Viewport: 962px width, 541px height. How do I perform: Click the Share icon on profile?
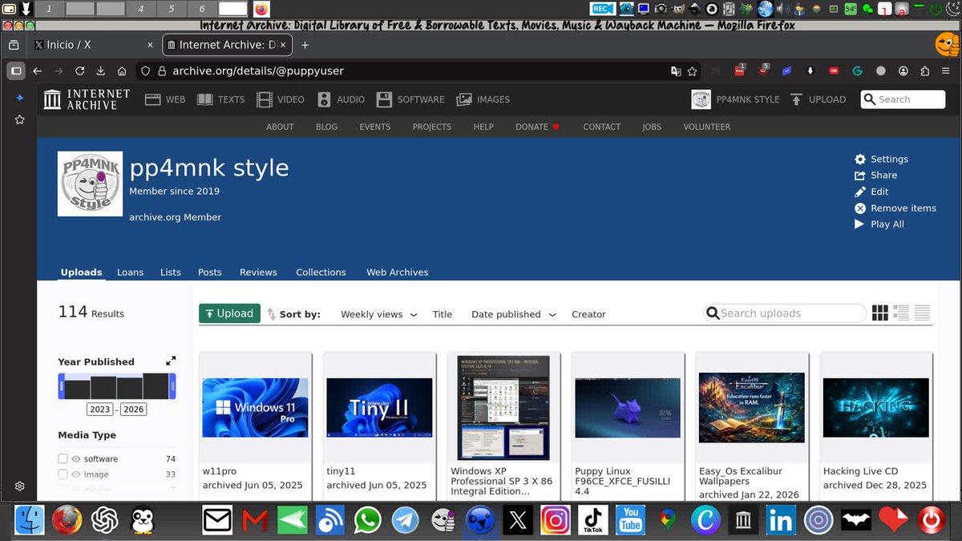pos(860,176)
